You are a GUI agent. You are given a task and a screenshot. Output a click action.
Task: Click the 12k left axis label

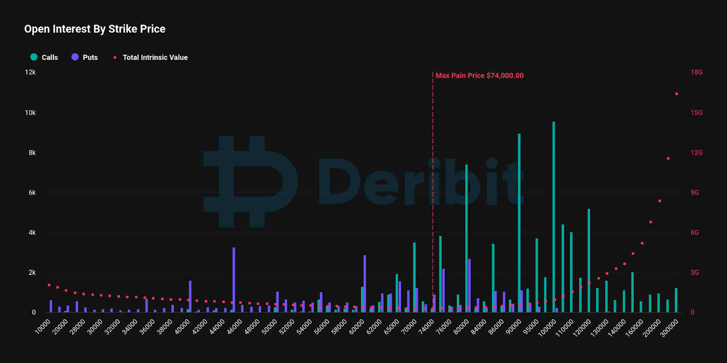(x=30, y=72)
